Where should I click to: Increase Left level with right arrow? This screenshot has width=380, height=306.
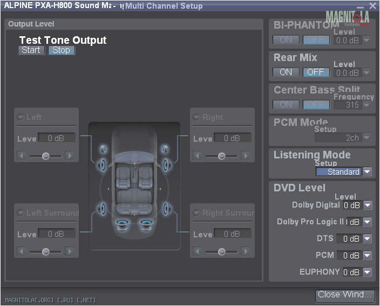pyautogui.click(x=70, y=156)
